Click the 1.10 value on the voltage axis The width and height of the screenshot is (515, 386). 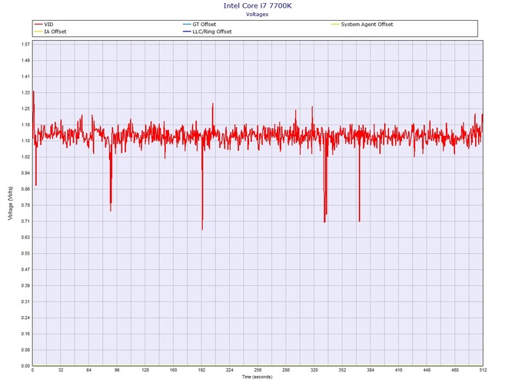coord(25,141)
